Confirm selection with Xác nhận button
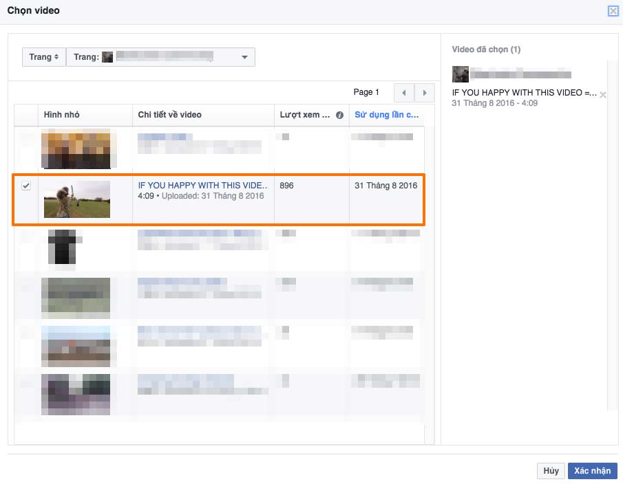 click(593, 471)
